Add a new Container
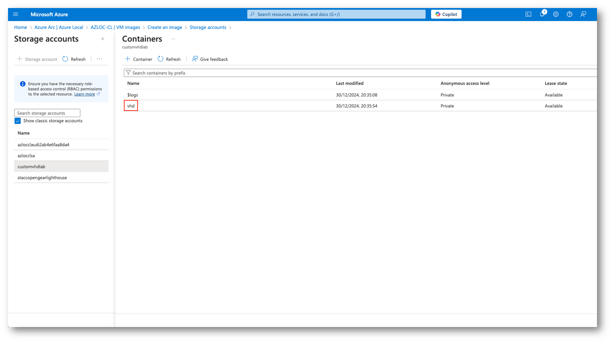The width and height of the screenshot is (613, 343). pos(139,59)
